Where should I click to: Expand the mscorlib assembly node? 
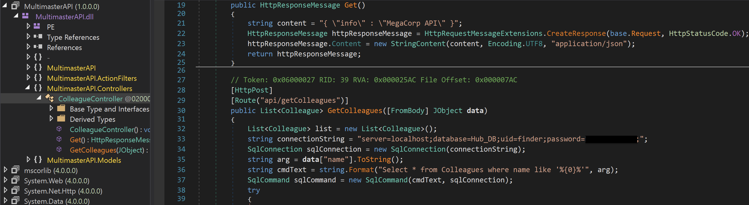(5, 170)
